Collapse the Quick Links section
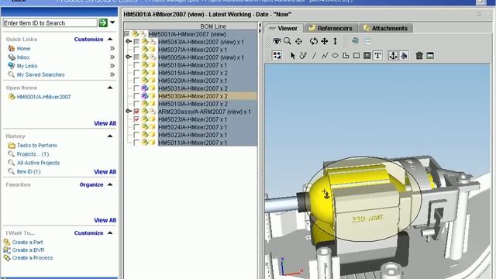496x279 pixels. [x=110, y=40]
